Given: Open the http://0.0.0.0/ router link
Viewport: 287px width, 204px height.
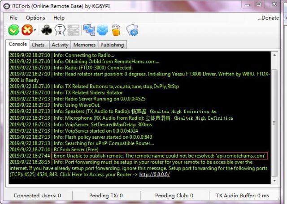Looking at the screenshot, I should point(154,175).
